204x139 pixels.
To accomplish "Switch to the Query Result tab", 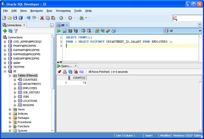I will pos(67,66).
